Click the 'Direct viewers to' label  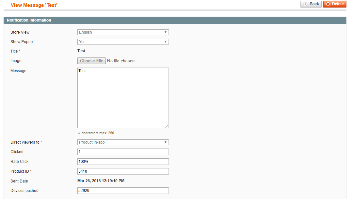25,142
